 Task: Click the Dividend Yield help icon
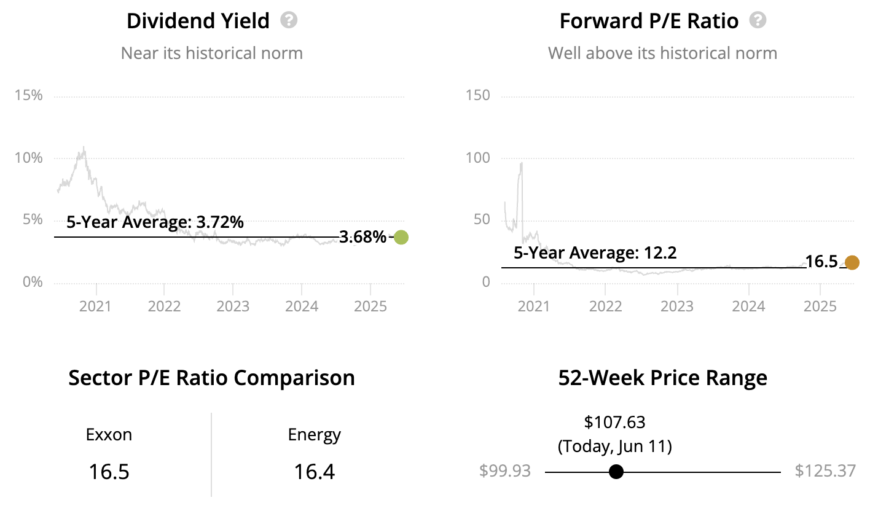point(289,20)
